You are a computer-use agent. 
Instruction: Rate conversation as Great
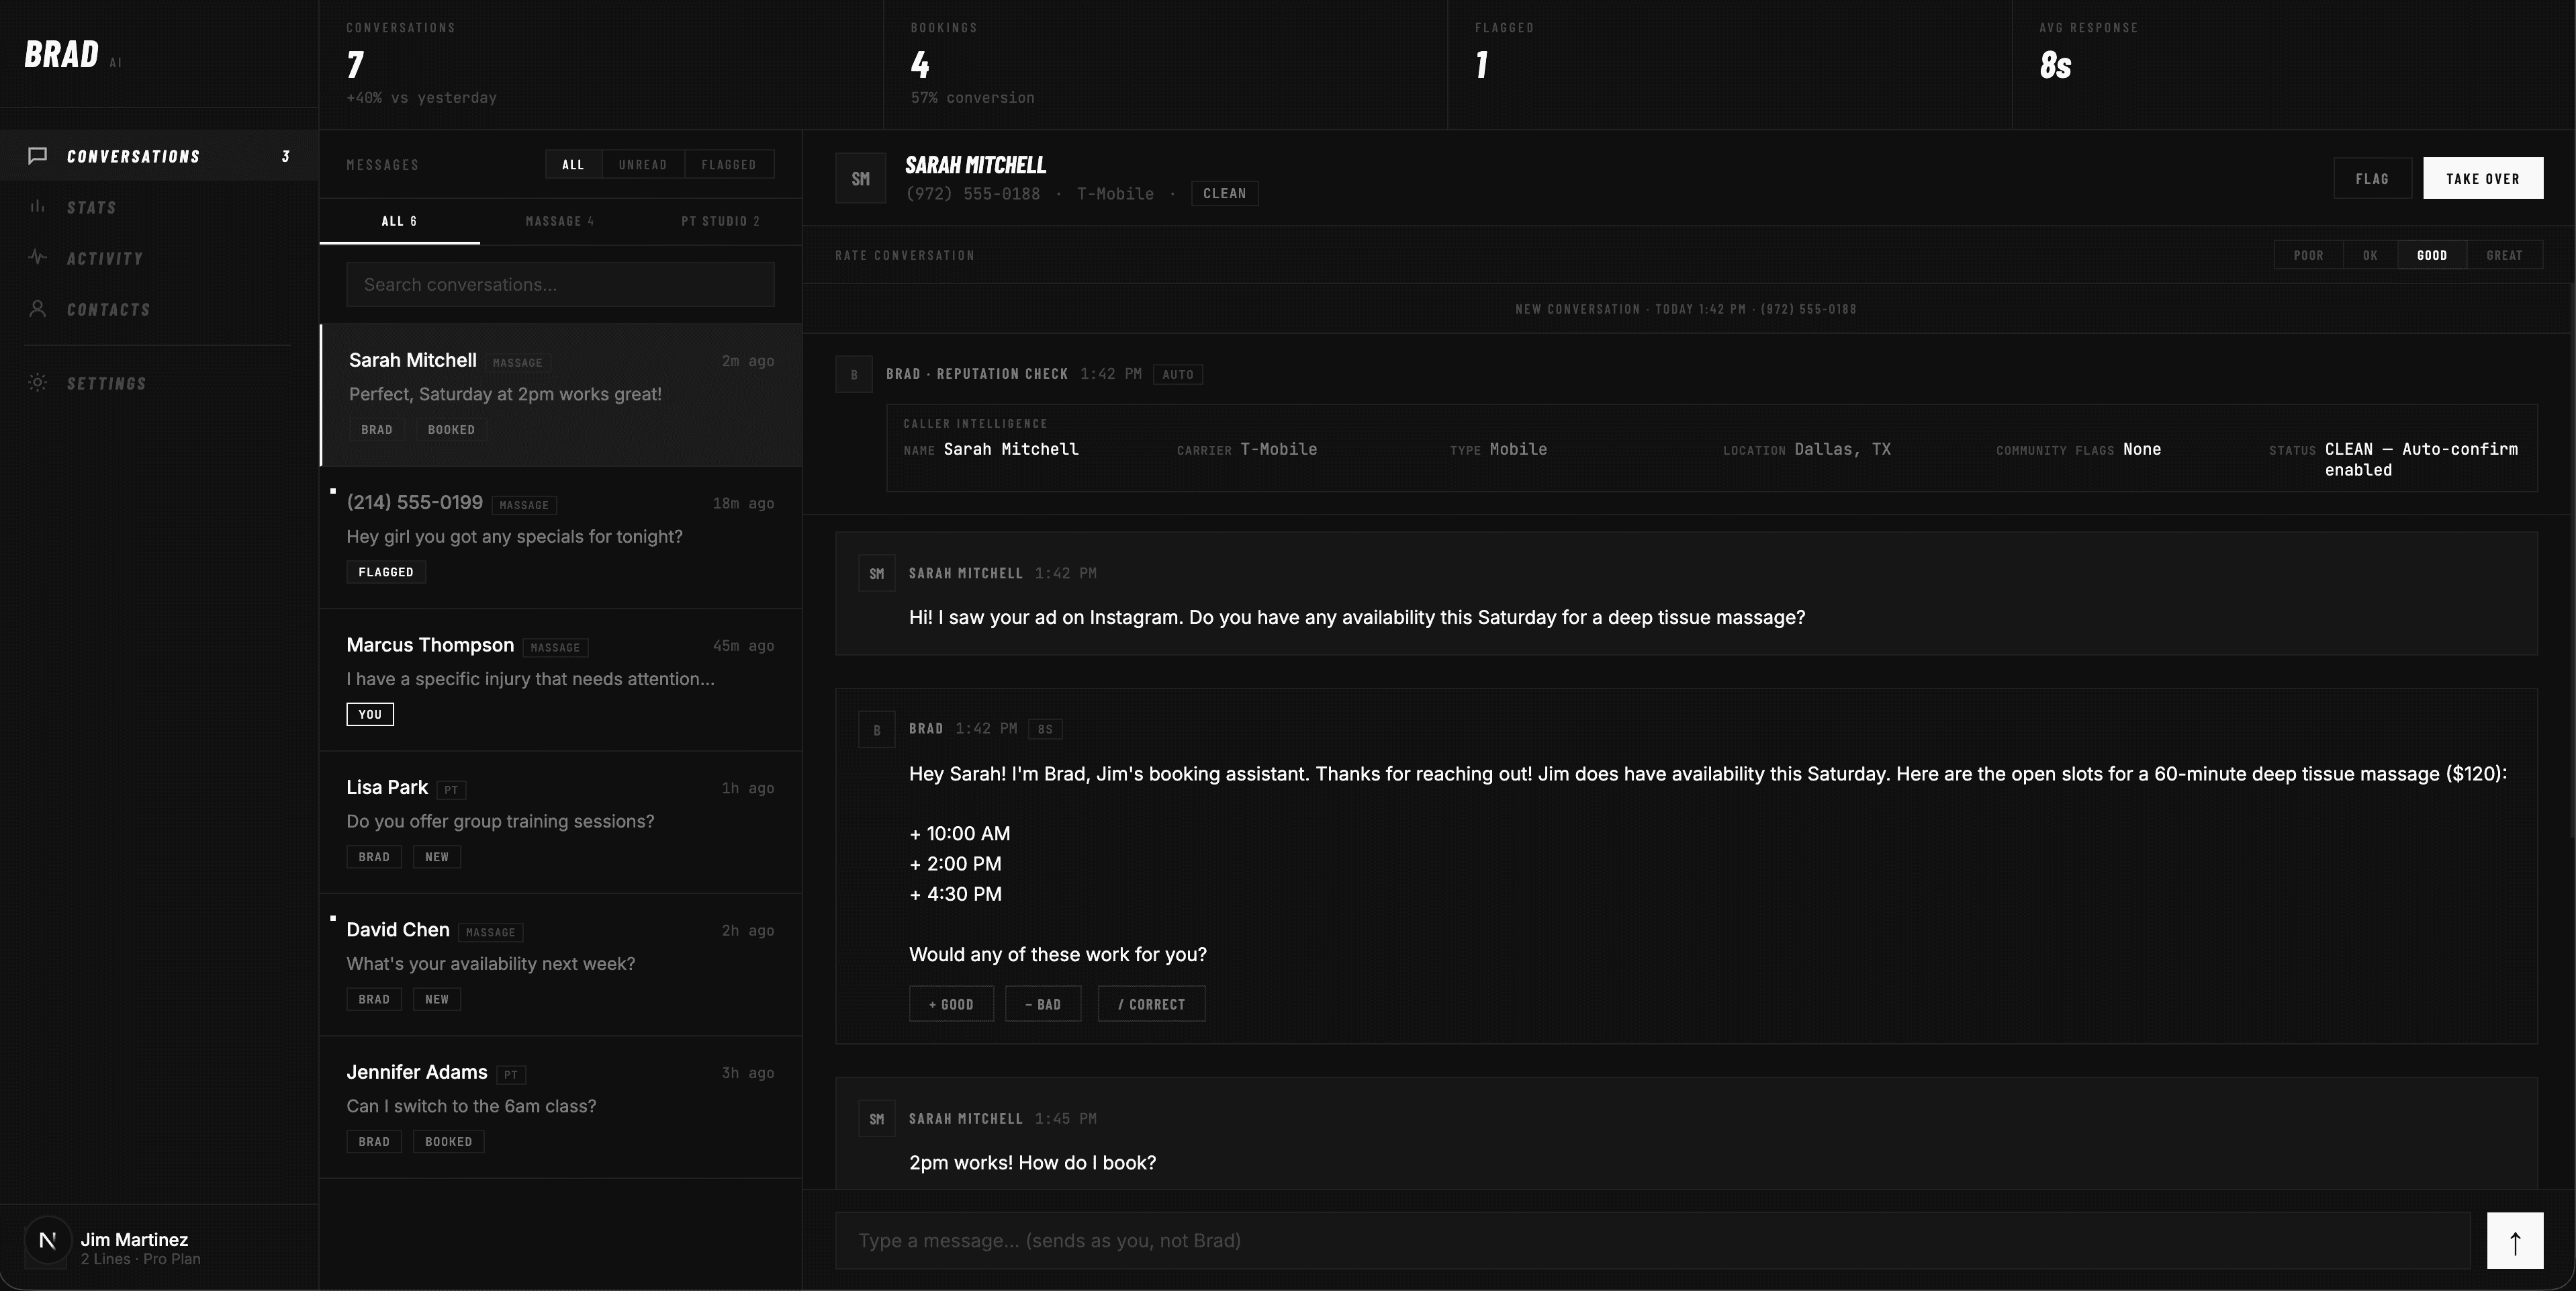pos(2504,255)
